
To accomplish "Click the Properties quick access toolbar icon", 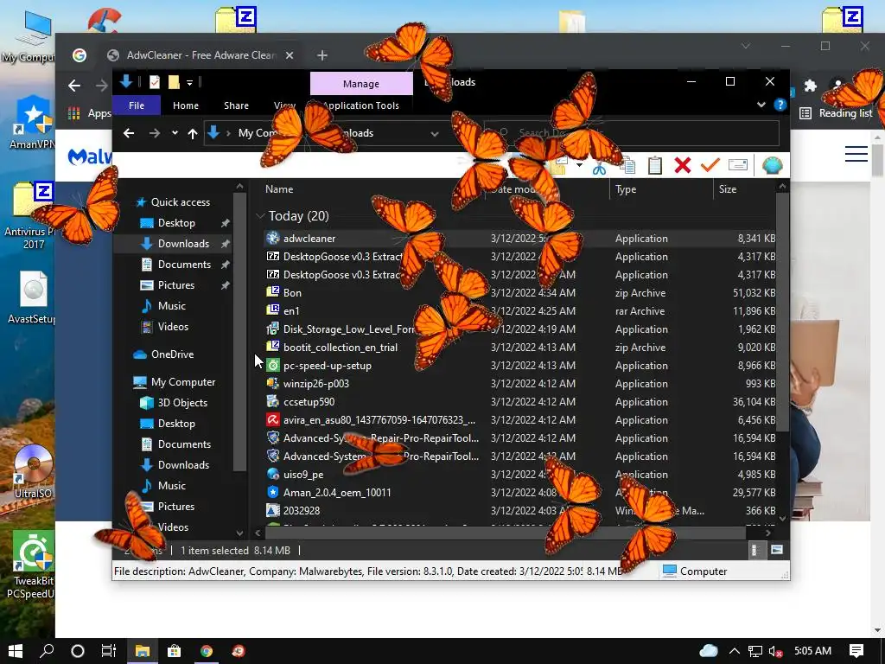I will (154, 82).
